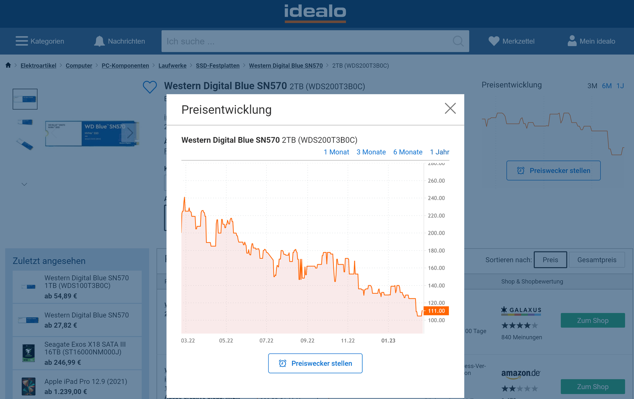The width and height of the screenshot is (634, 399).
Task: Select 1 Jahr time range
Action: [440, 152]
